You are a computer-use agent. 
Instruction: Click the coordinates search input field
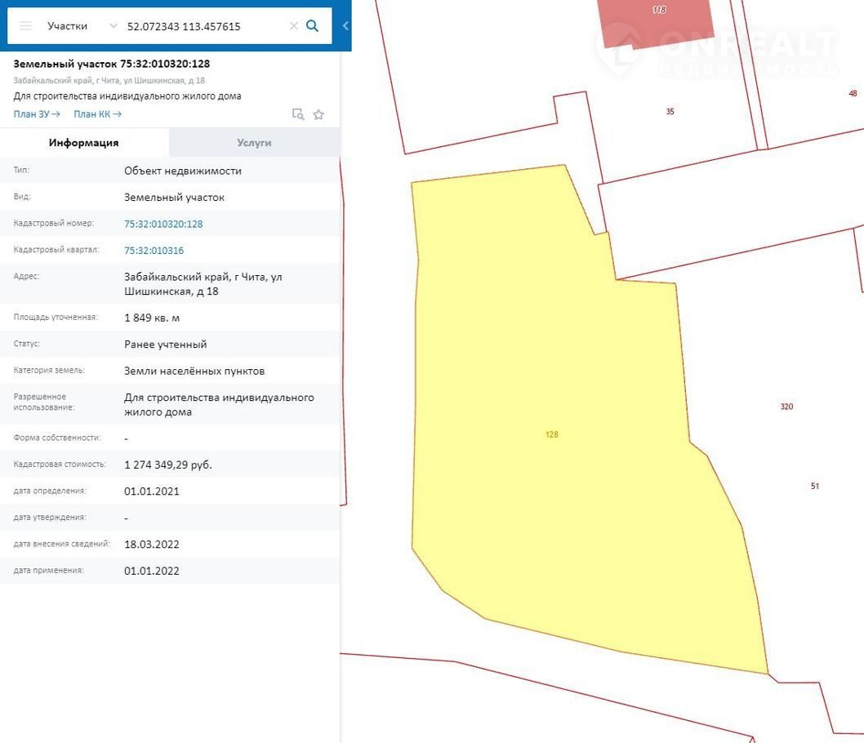point(203,26)
